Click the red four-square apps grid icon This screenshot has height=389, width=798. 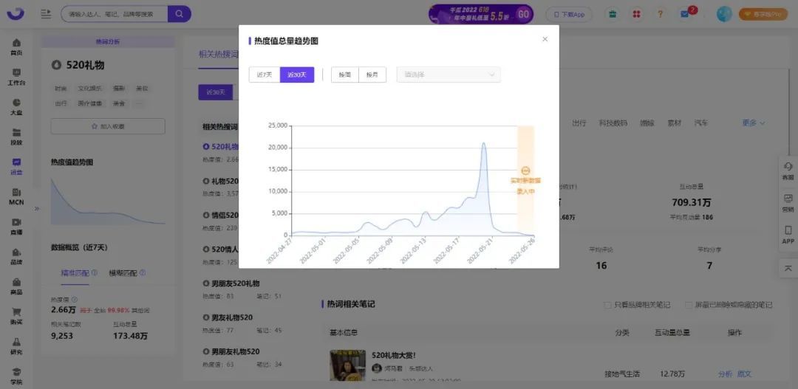pos(635,14)
